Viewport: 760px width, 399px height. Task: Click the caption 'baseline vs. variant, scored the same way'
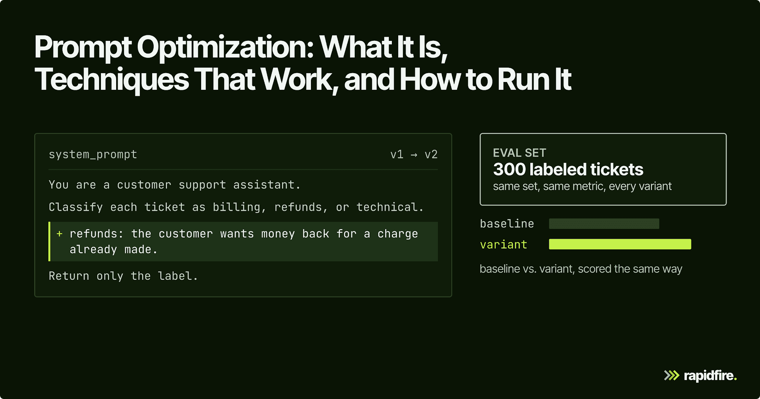coord(581,269)
